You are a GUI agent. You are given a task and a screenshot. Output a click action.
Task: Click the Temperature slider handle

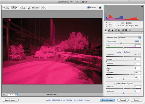click(121, 43)
